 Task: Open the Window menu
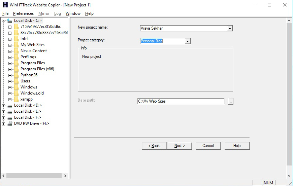[x=73, y=13]
